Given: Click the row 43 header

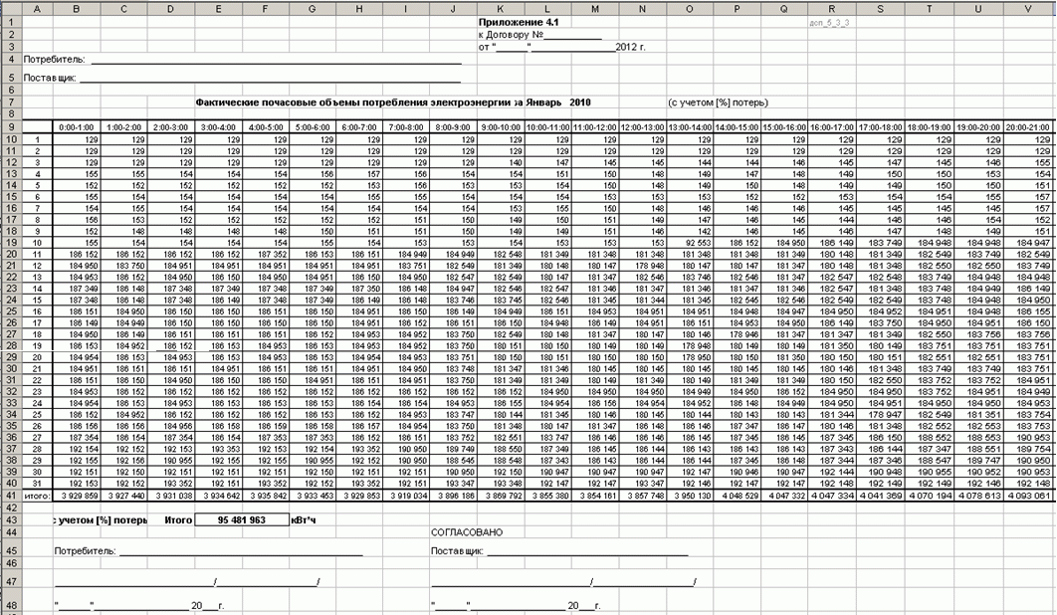Looking at the screenshot, I should pyautogui.click(x=11, y=519).
